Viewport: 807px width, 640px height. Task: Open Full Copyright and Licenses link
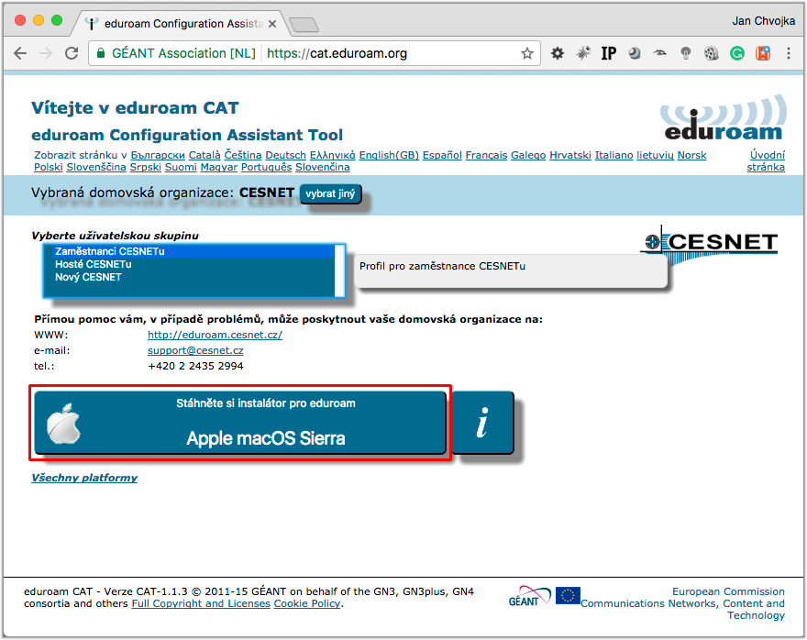(x=201, y=603)
